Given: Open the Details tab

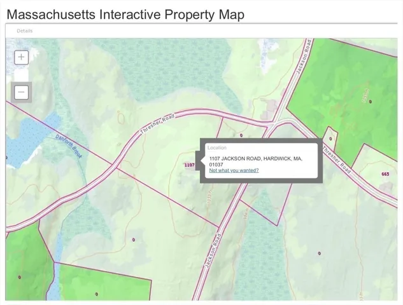Looking at the screenshot, I should [25, 30].
